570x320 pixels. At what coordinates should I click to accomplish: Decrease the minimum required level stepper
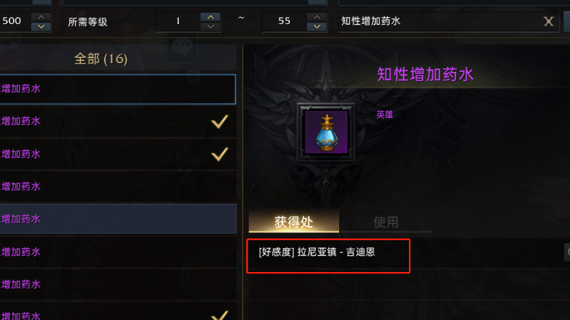pyautogui.click(x=210, y=27)
